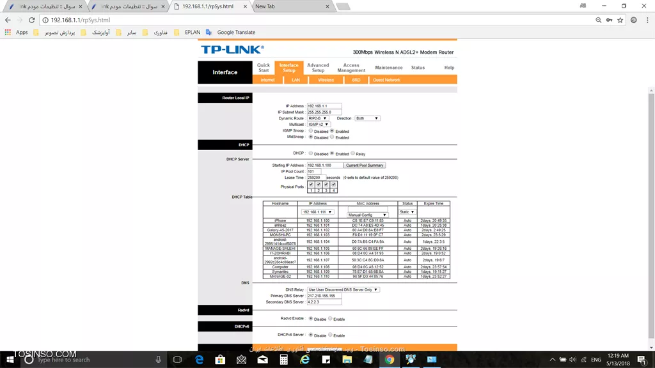The height and width of the screenshot is (368, 655).
Task: Open the Mail envelope app in taskbar
Action: (263, 359)
